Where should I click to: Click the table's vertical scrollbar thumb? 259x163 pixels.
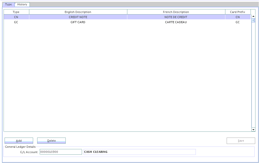coord(253,20)
